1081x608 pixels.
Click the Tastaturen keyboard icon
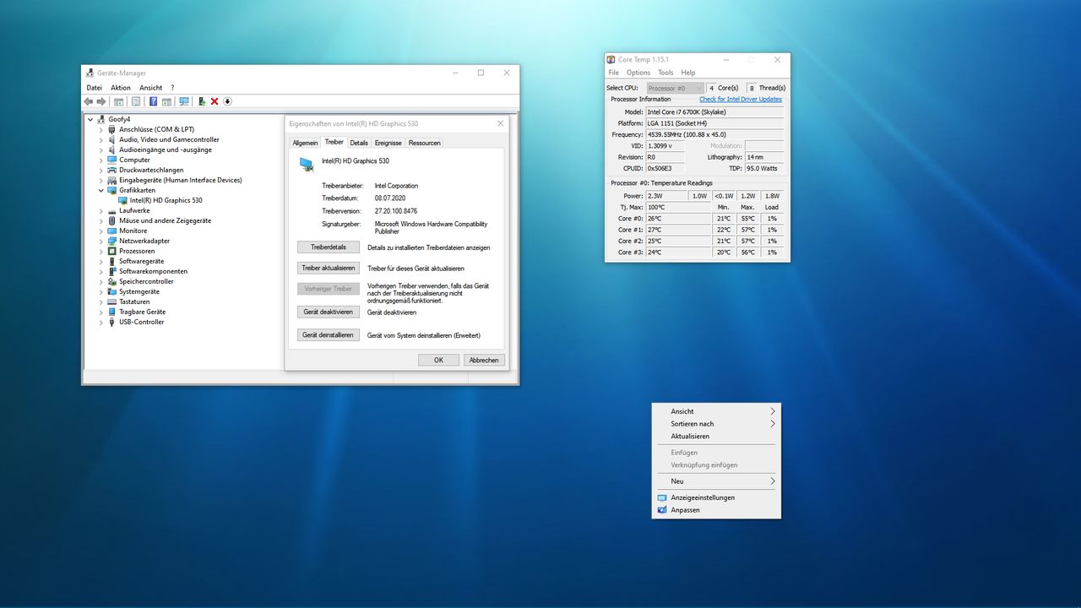point(112,301)
